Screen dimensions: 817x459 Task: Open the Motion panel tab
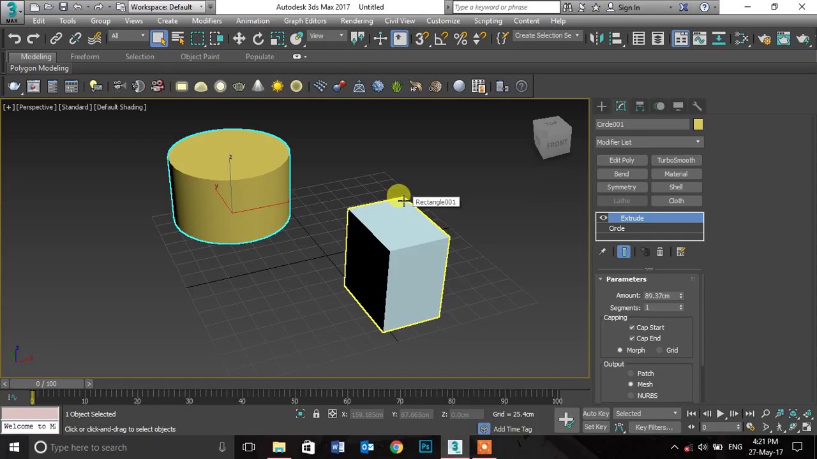click(x=659, y=106)
